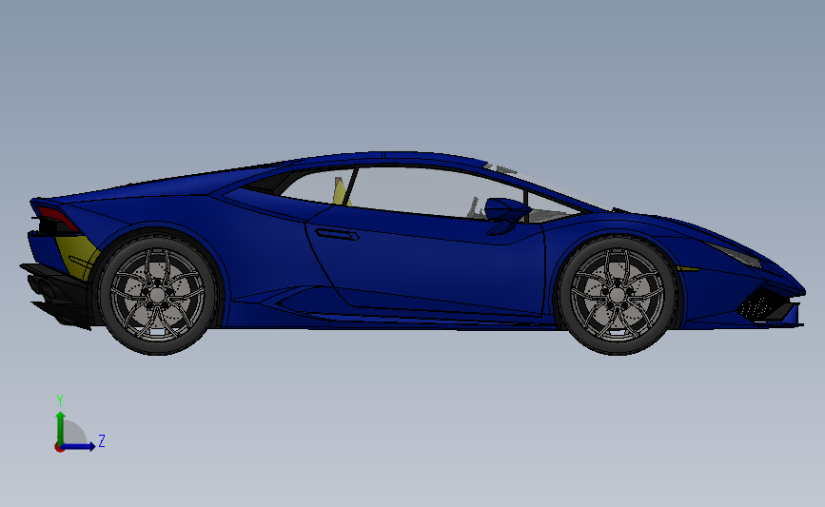The height and width of the screenshot is (507, 825).
Task: Select the blue side mirror
Action: coord(505,212)
